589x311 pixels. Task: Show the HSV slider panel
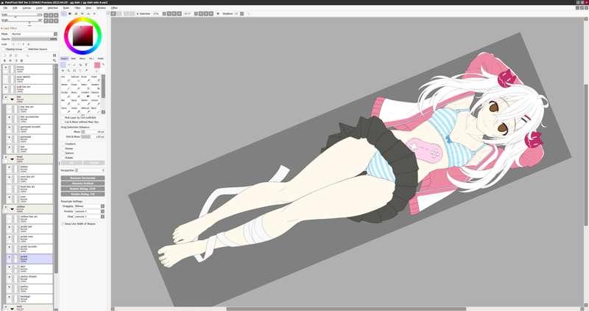[76, 13]
